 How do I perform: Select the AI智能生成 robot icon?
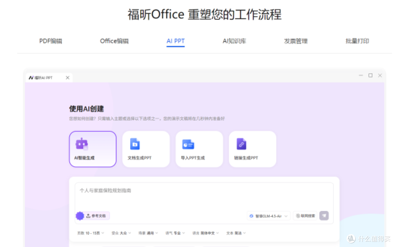tap(82, 144)
